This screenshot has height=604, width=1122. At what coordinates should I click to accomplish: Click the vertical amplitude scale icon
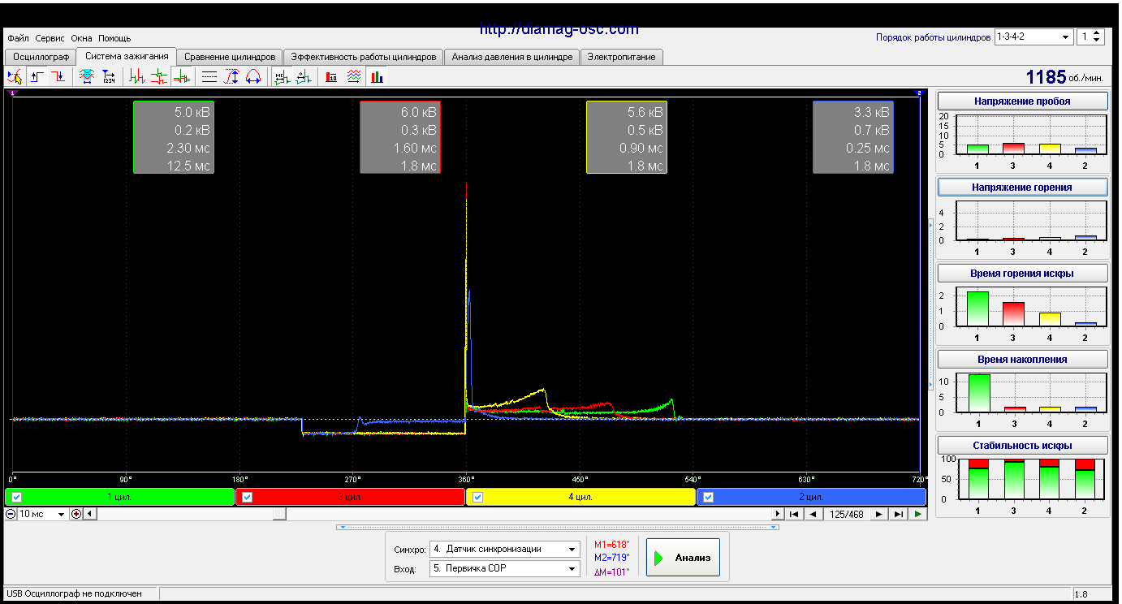pyautogui.click(x=231, y=77)
